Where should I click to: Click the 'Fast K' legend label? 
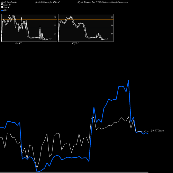coord(7,8)
